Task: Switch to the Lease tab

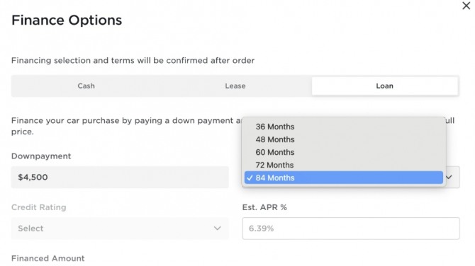Action: [x=235, y=86]
